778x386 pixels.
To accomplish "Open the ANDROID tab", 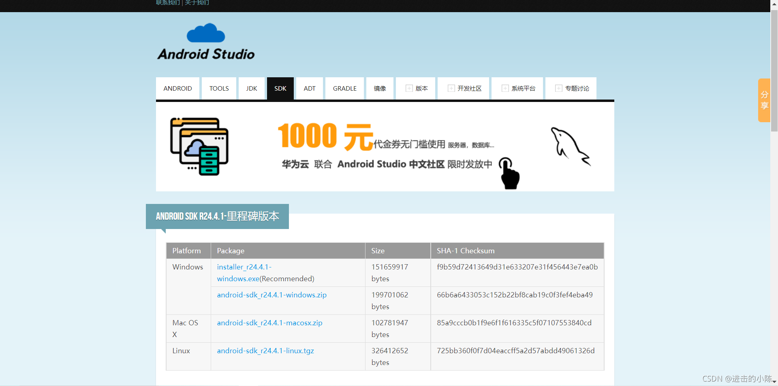I will pos(177,88).
